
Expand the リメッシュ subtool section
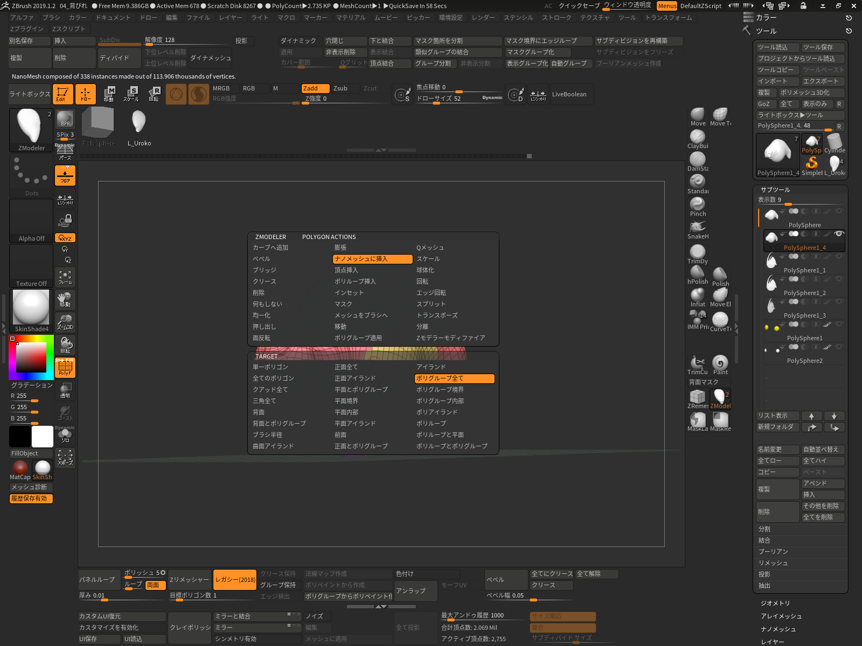773,563
